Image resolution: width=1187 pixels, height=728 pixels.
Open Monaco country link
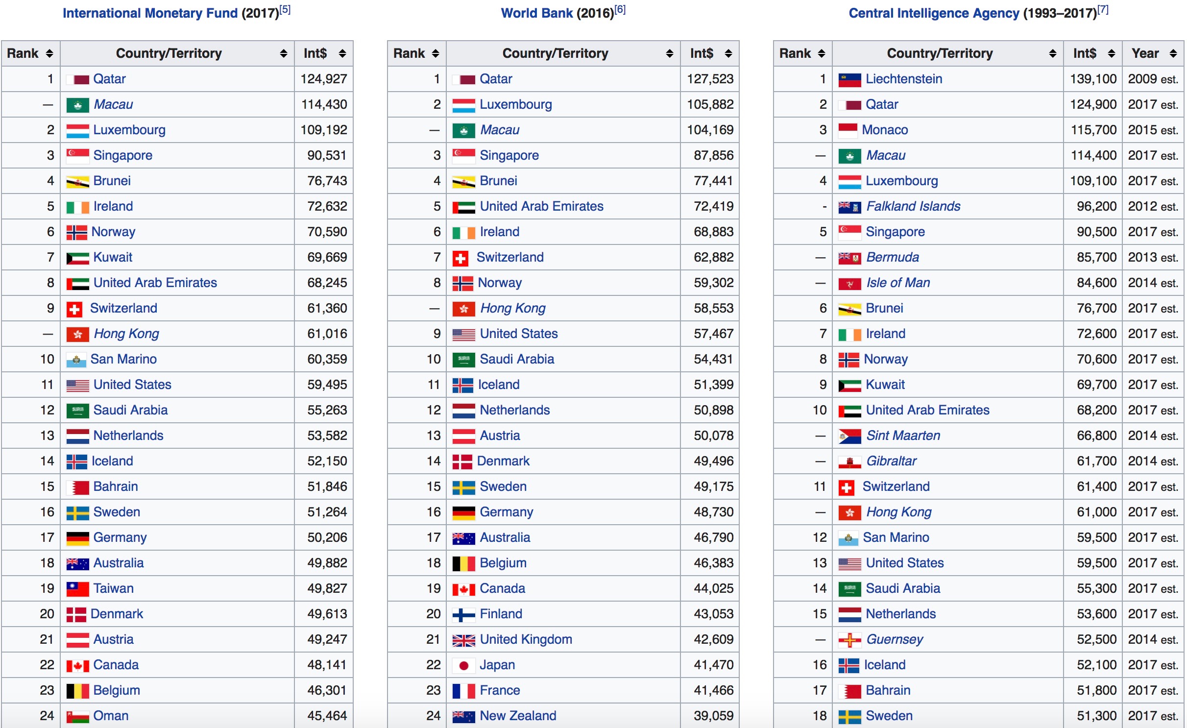[885, 130]
